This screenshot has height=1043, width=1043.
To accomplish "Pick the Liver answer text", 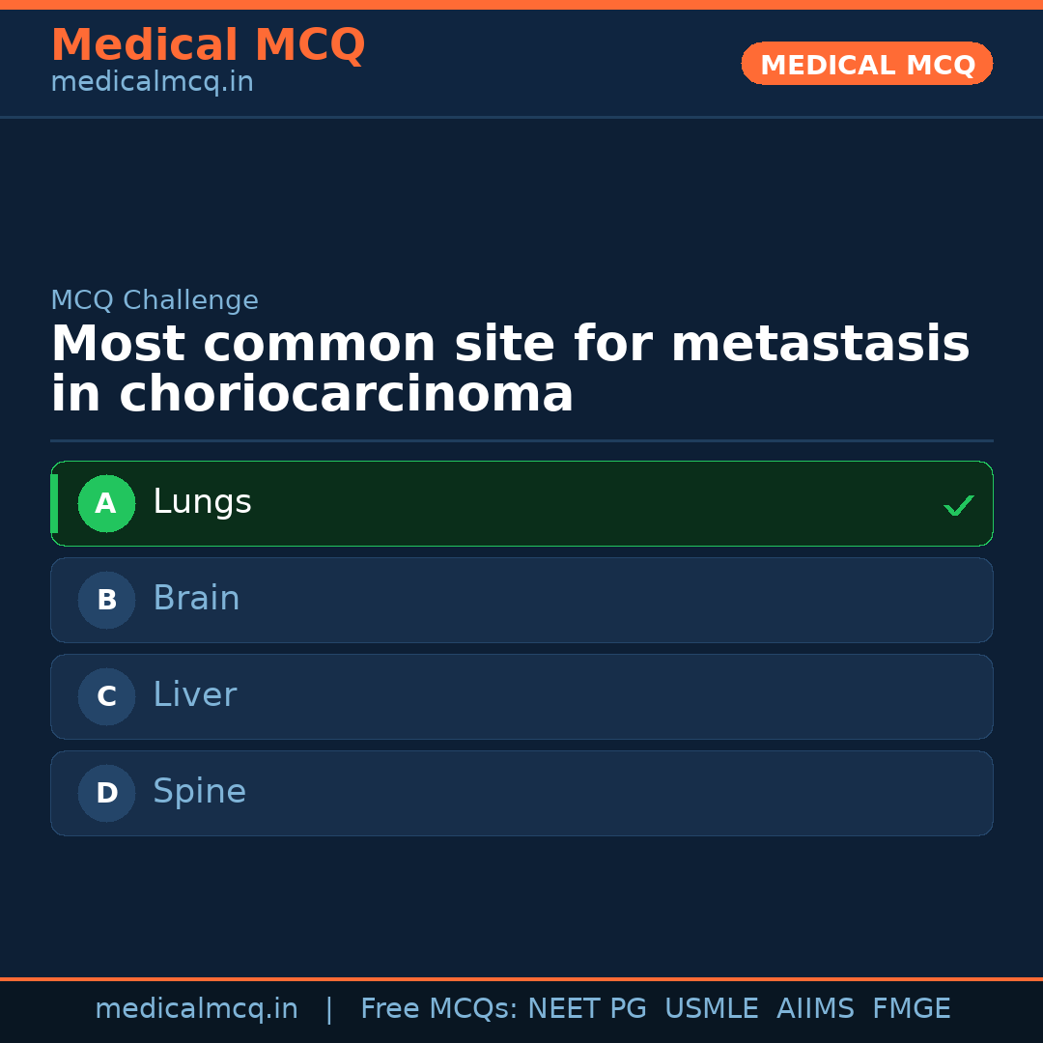I will [194, 695].
